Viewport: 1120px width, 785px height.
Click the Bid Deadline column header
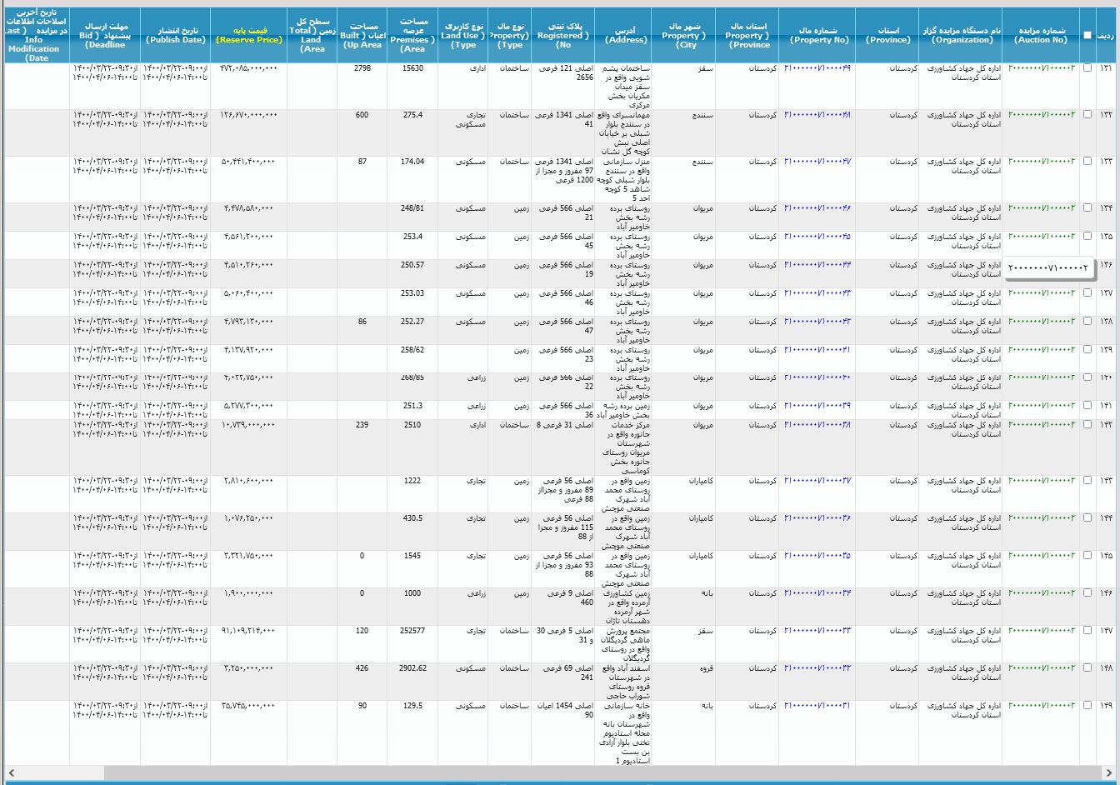point(105,35)
